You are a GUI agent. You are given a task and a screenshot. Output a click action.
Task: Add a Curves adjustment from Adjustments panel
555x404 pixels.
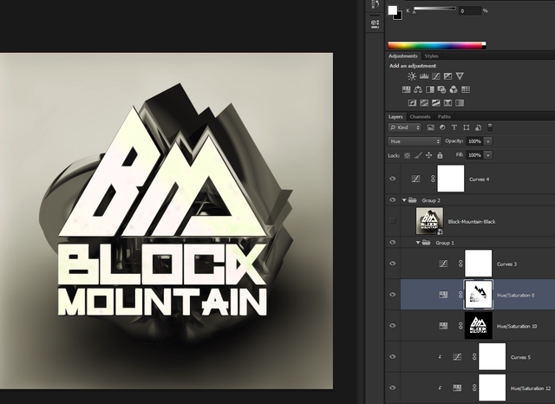point(436,76)
